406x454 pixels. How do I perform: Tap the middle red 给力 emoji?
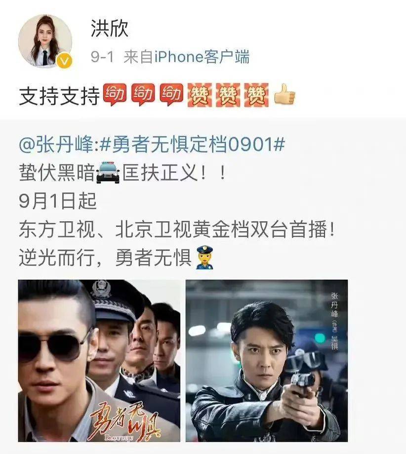click(143, 94)
